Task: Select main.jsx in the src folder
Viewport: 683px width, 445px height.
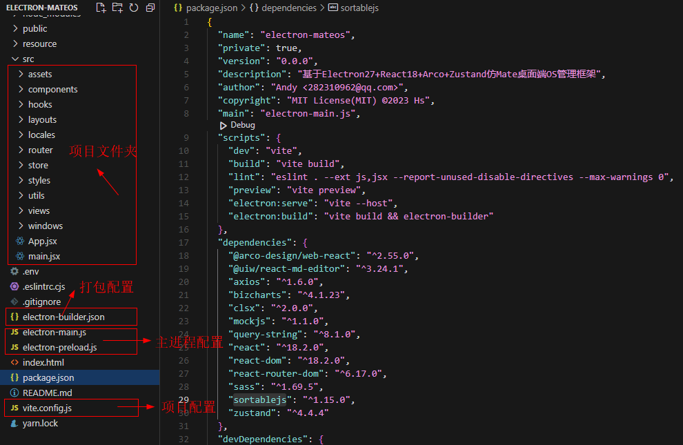Action: click(x=44, y=256)
